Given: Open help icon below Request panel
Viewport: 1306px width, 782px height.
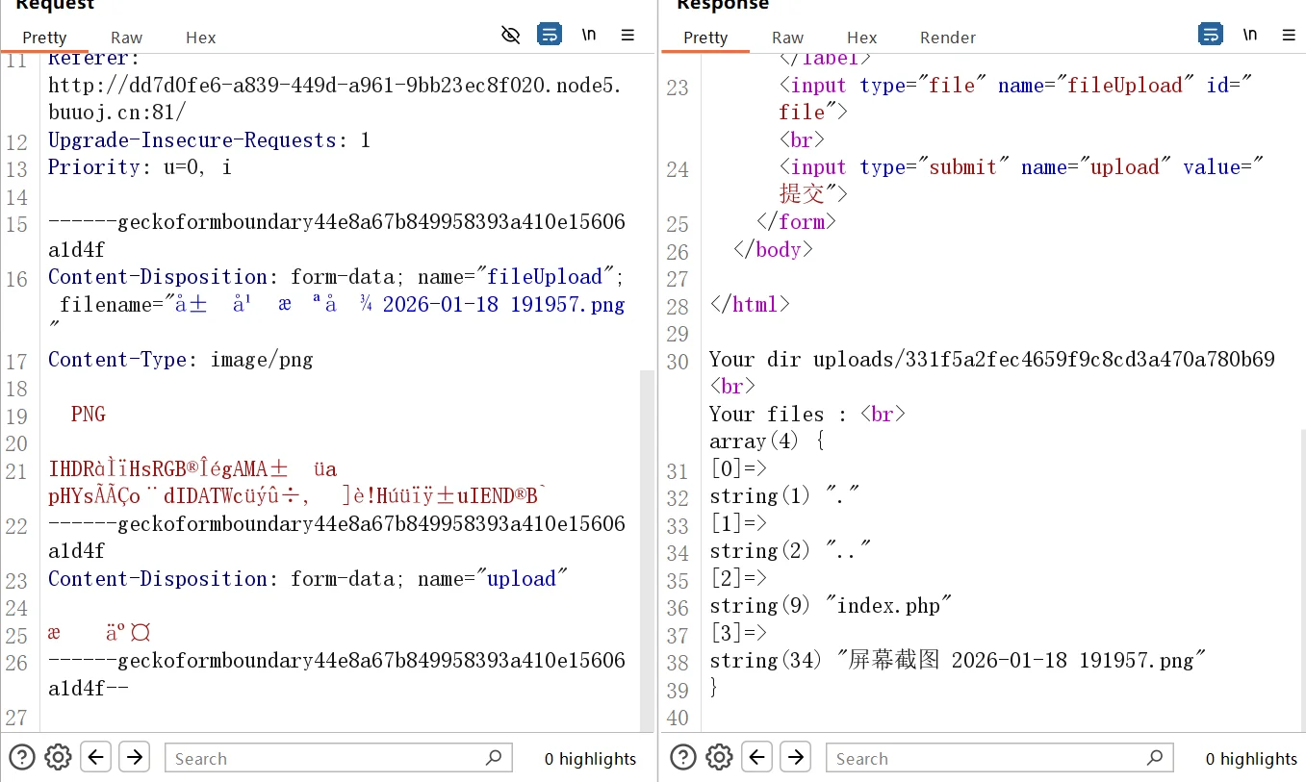Looking at the screenshot, I should [22, 757].
